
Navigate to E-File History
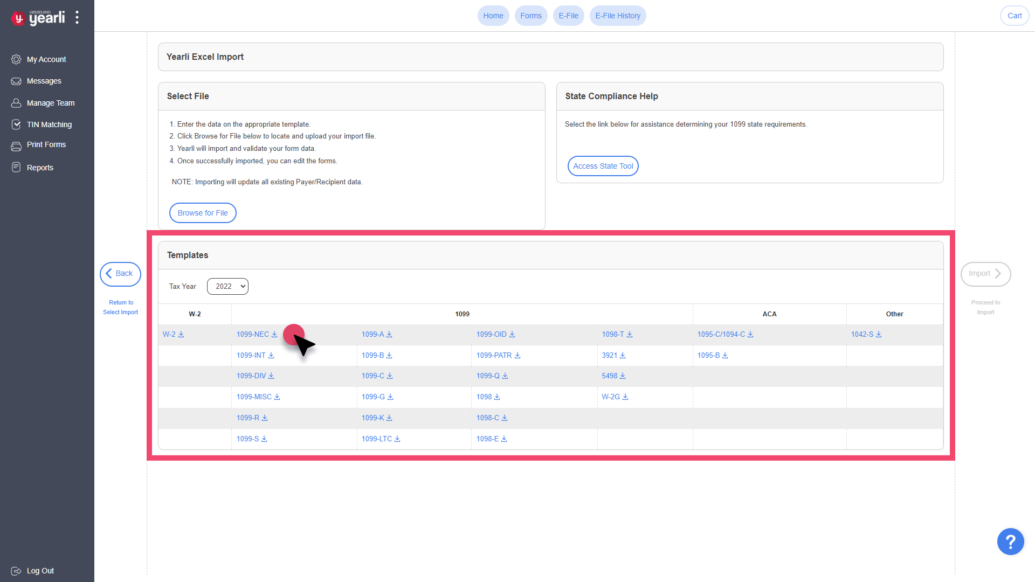617,16
